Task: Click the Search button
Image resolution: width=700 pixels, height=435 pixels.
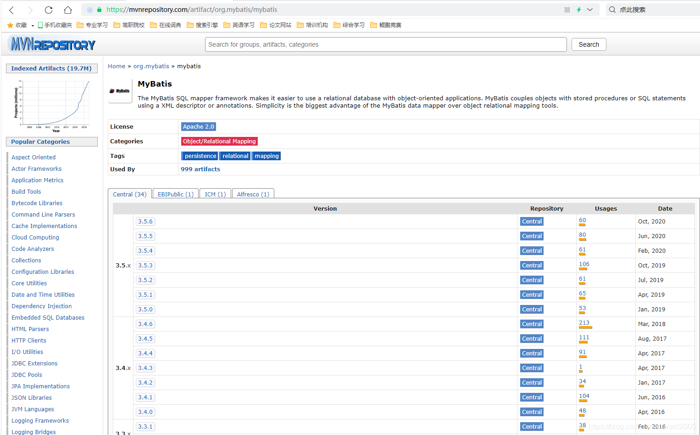Action: tap(589, 44)
